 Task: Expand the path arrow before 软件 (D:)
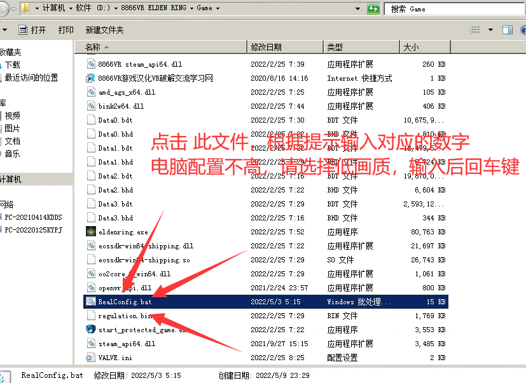point(71,8)
